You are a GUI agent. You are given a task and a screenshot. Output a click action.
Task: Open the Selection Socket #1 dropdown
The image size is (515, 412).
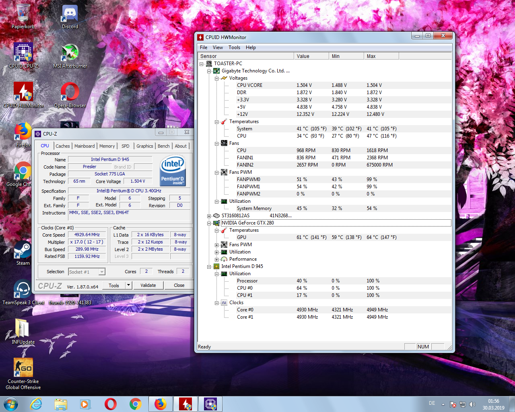(102, 272)
